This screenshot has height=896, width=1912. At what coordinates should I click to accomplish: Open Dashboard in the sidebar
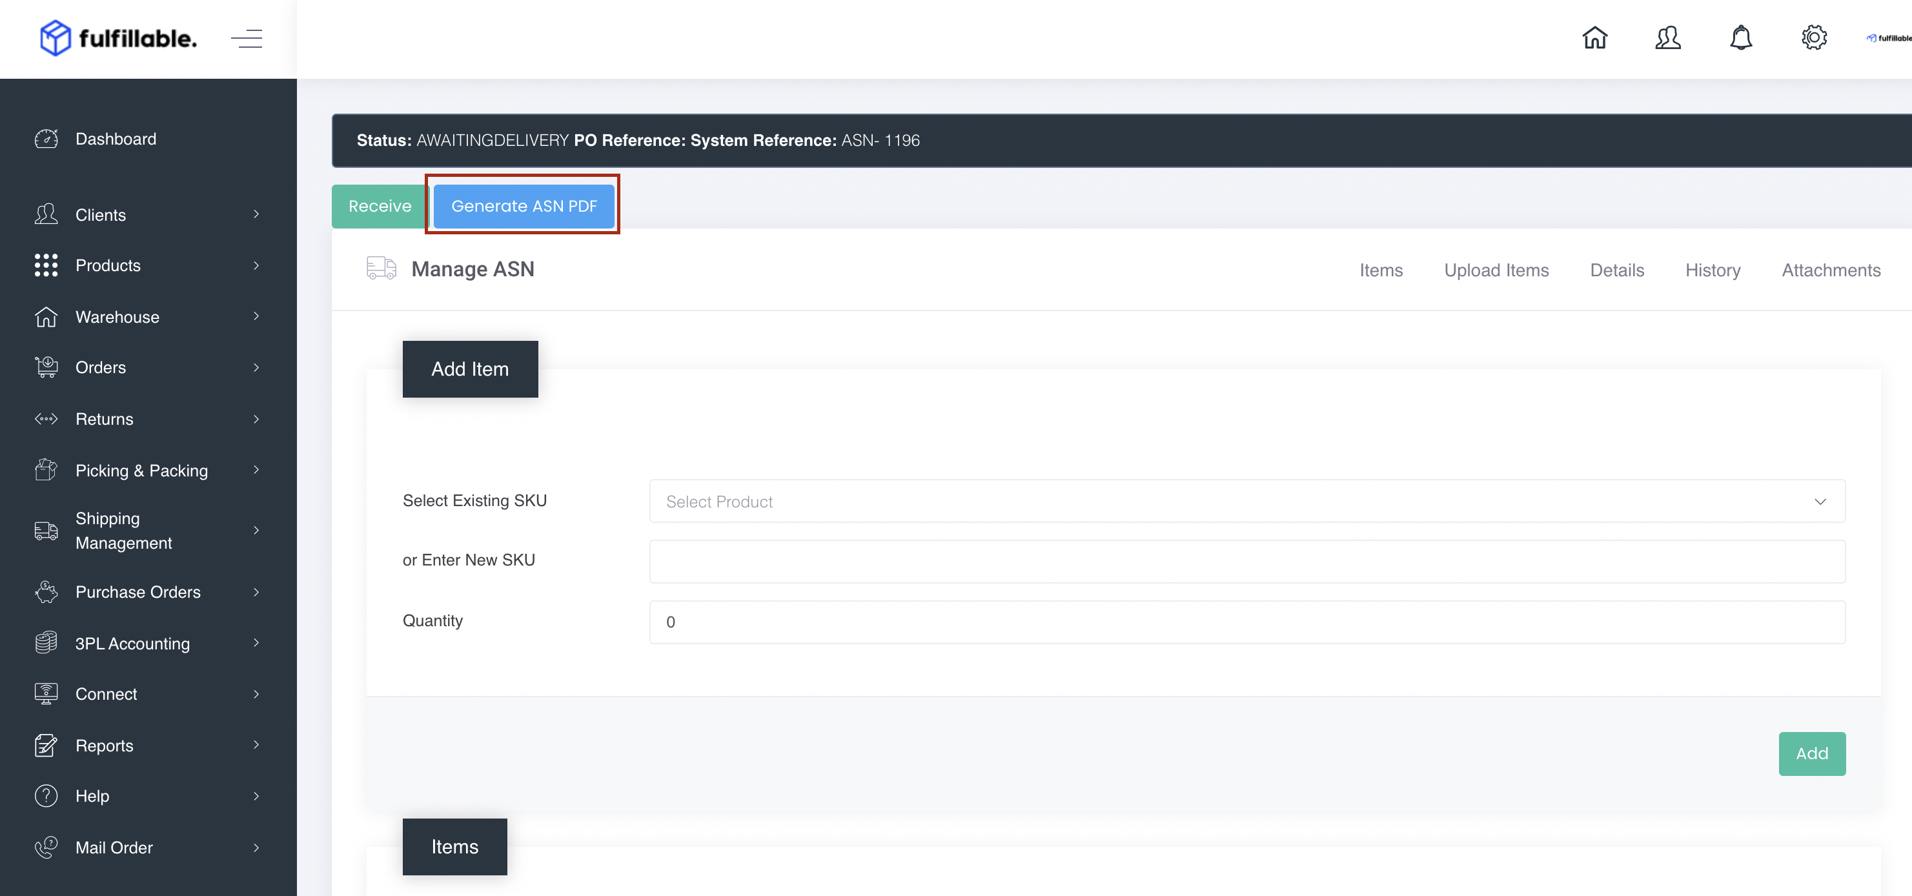click(116, 139)
